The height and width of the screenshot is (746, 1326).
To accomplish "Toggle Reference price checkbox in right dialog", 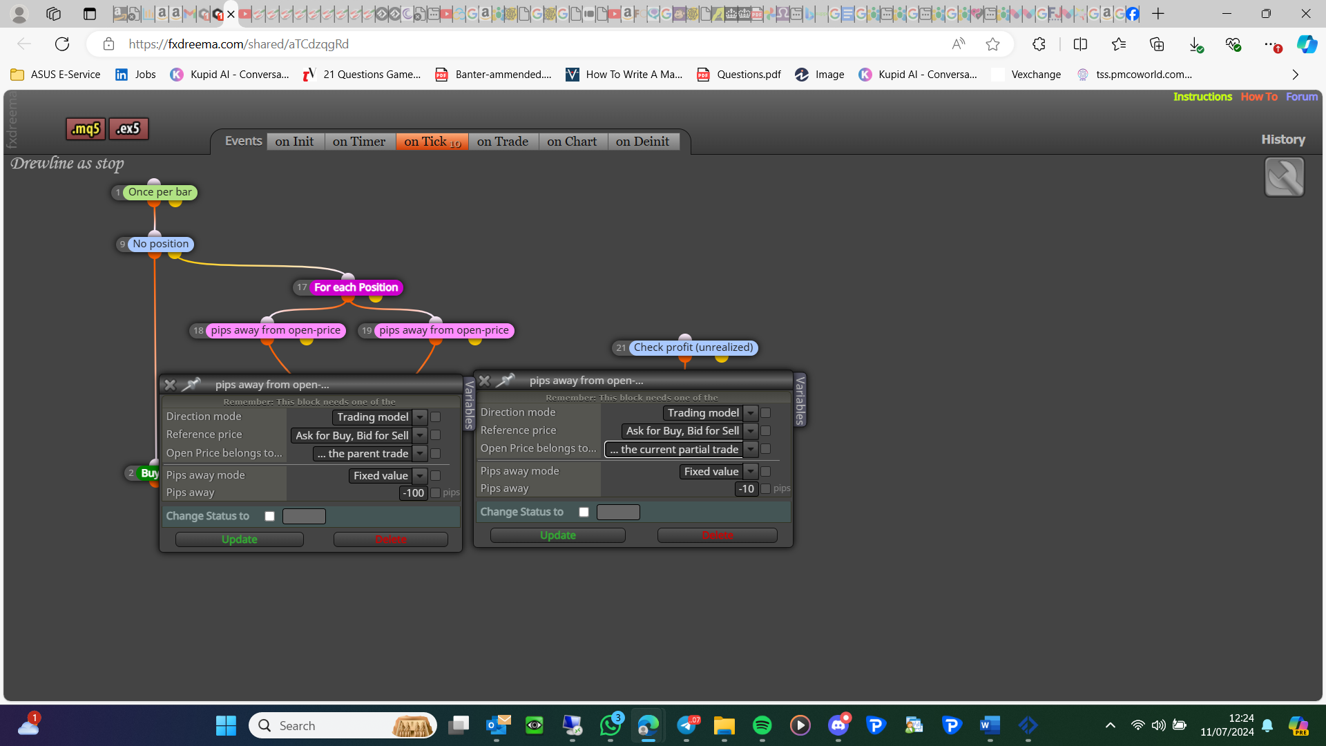I will [765, 431].
